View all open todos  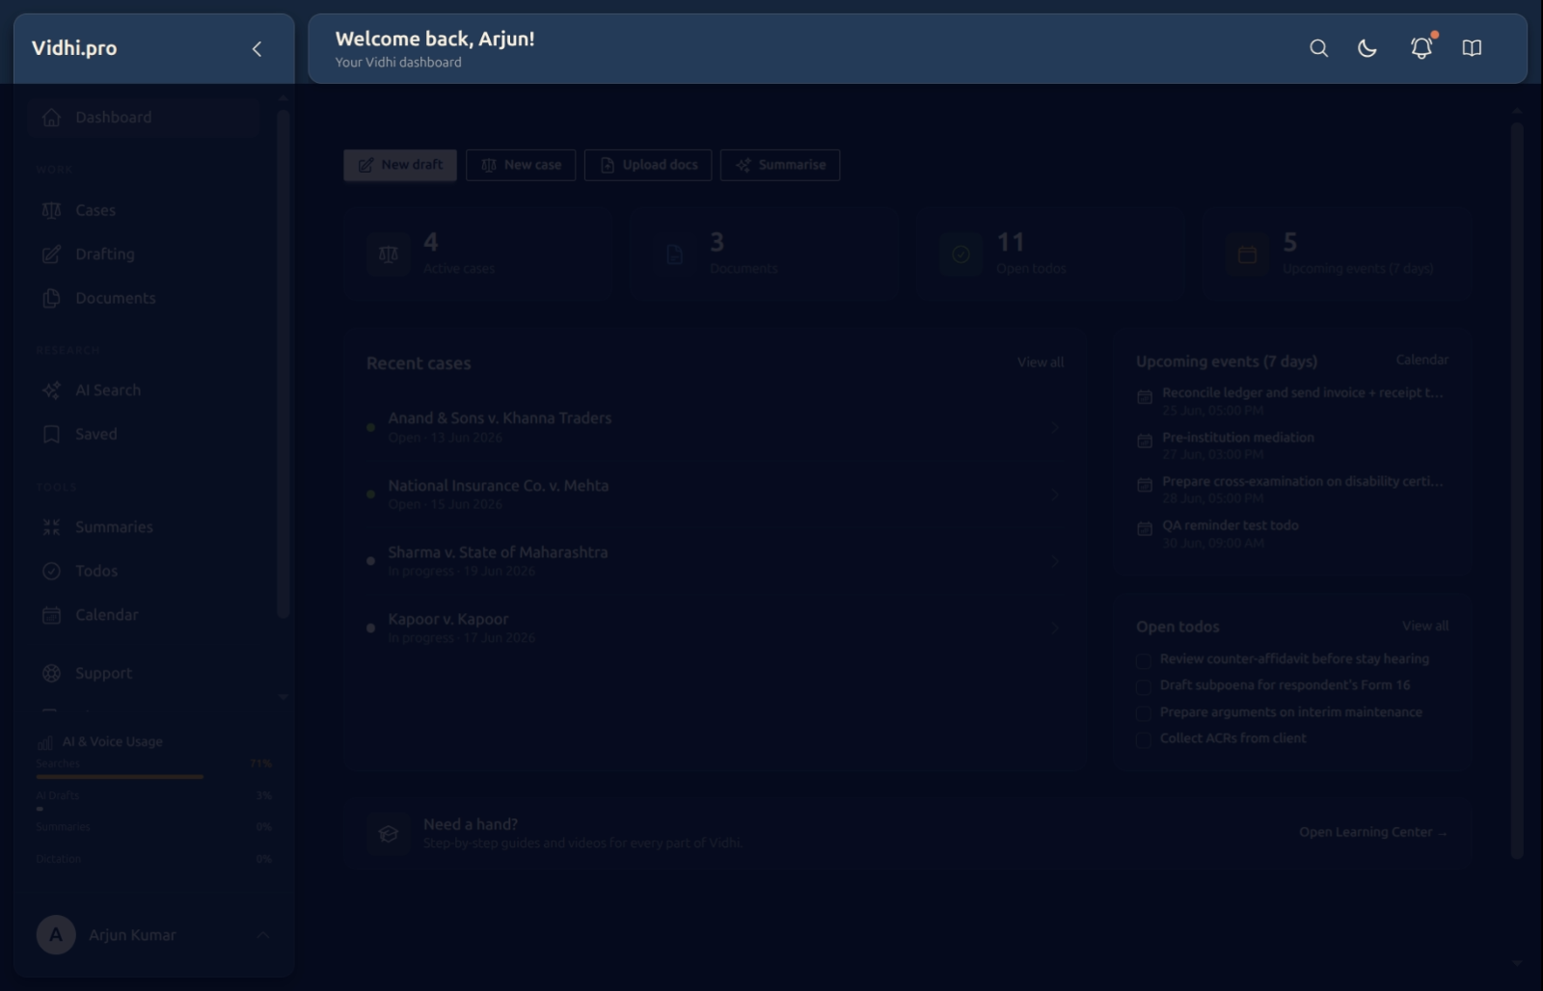1425,626
